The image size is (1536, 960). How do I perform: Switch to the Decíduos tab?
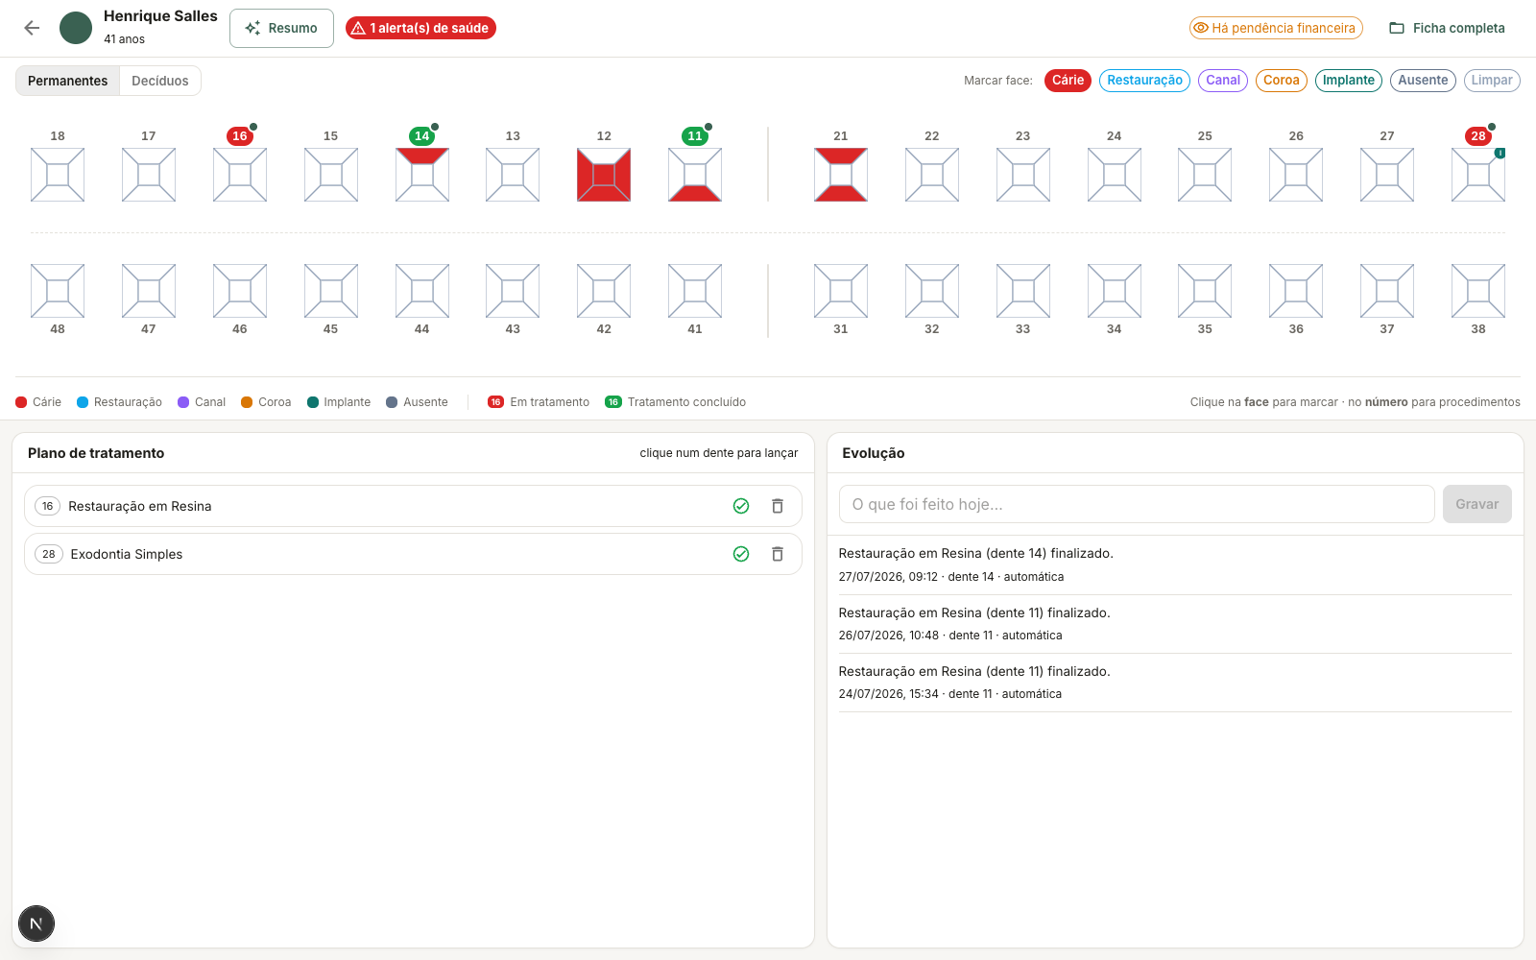(160, 81)
